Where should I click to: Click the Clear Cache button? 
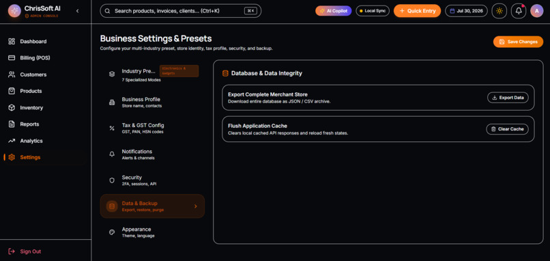(507, 129)
